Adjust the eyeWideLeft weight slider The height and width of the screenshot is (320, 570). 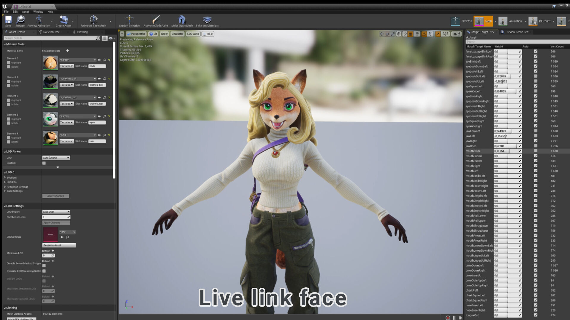(508, 91)
